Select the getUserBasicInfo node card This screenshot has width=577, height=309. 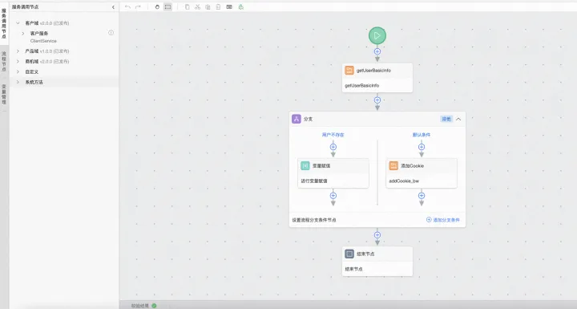coord(377,78)
